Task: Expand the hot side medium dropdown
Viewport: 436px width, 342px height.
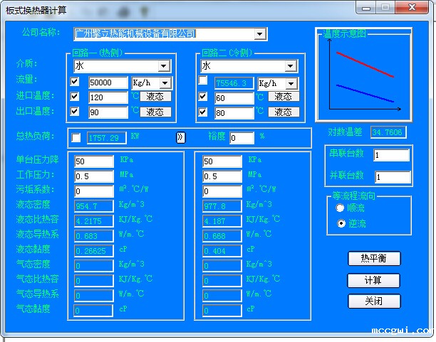Action: (164, 66)
